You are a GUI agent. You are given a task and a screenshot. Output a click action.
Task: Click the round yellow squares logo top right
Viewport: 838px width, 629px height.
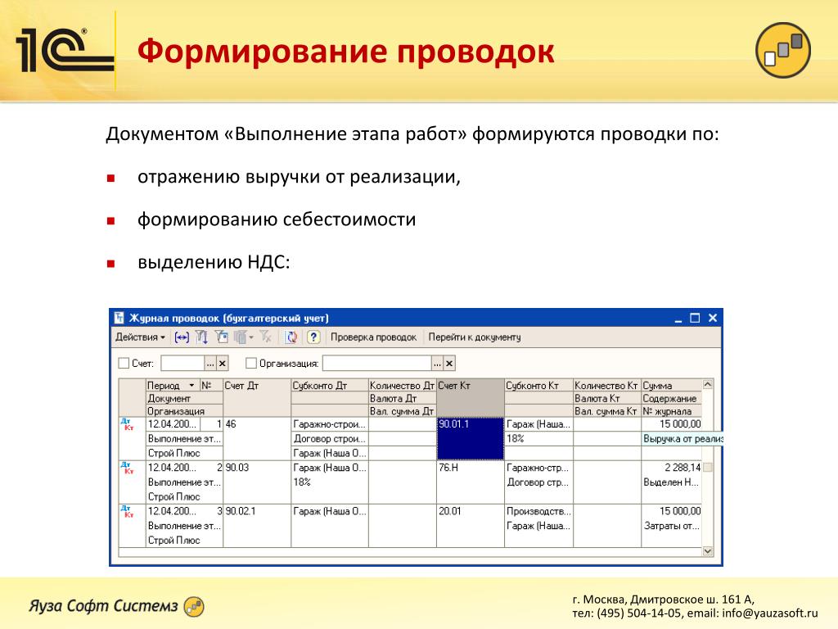[x=783, y=50]
